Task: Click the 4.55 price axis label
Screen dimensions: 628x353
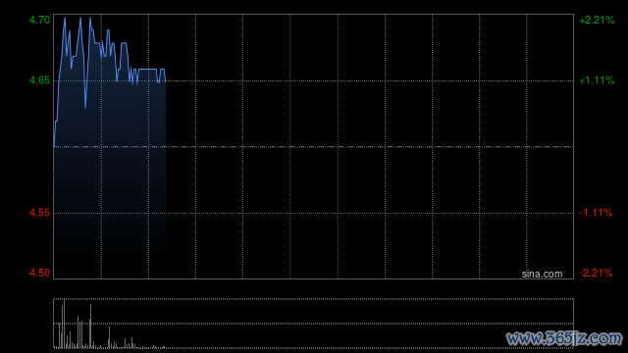Action: pos(39,213)
